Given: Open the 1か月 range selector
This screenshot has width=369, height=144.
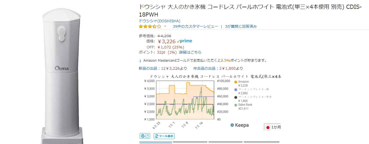Looking at the screenshot, I should pyautogui.click(x=273, y=127).
